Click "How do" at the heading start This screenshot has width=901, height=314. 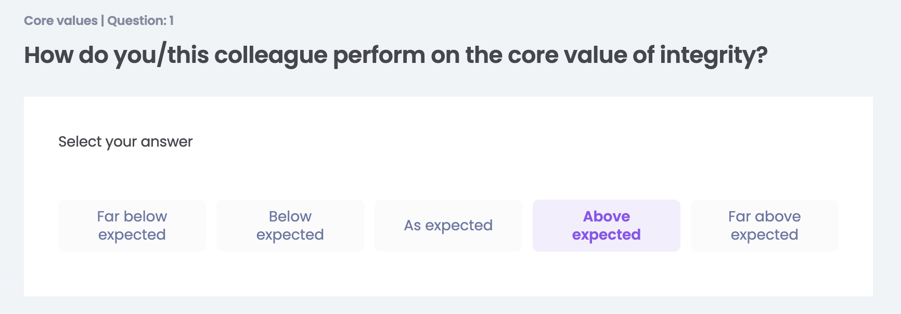tap(66, 56)
